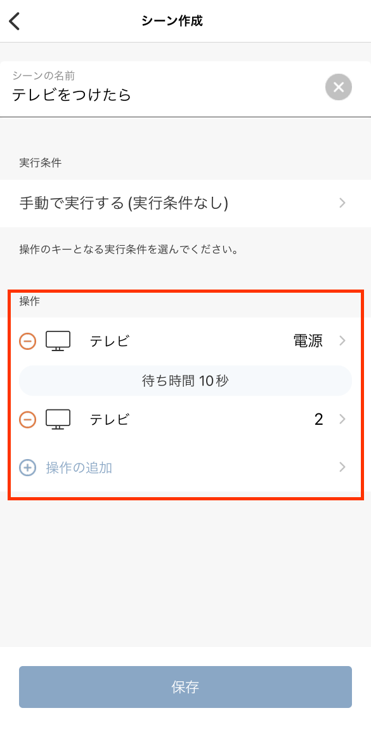Open the 手動で実行する execution condition chevron
This screenshot has width=371, height=734.
342,203
